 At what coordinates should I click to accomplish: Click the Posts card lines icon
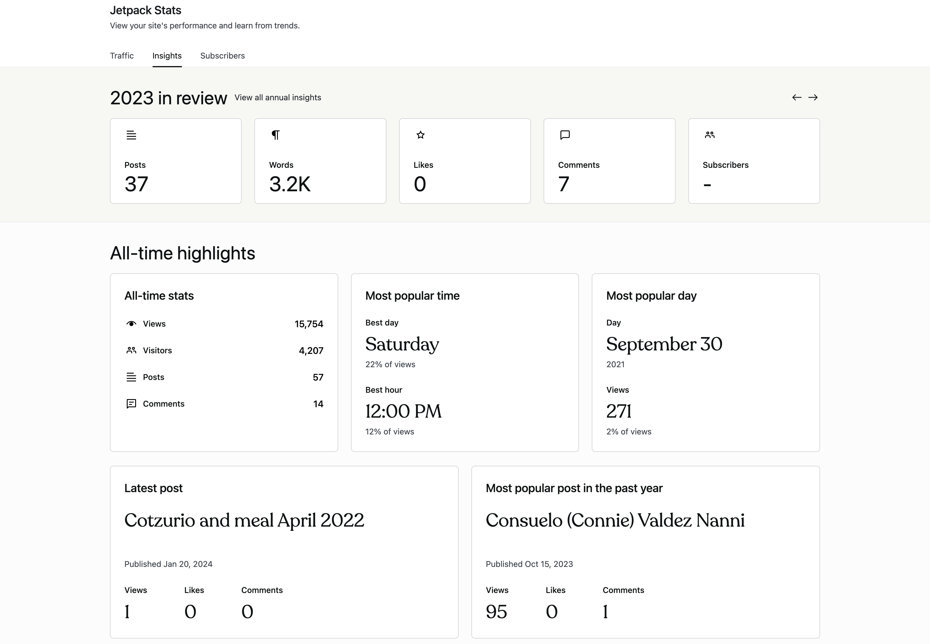pyautogui.click(x=131, y=135)
